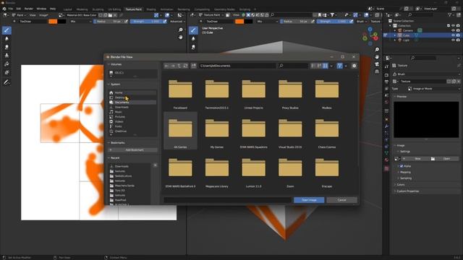Go to parent directory in file browser

pos(179,66)
